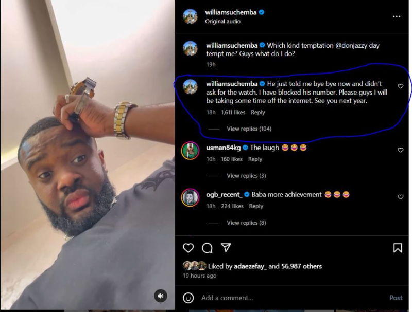The image size is (412, 312).
Task: Like the post with the heart icon
Action: click(188, 248)
